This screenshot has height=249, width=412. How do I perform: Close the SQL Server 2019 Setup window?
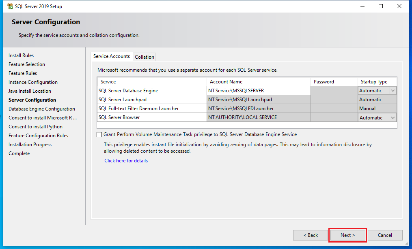[399, 6]
